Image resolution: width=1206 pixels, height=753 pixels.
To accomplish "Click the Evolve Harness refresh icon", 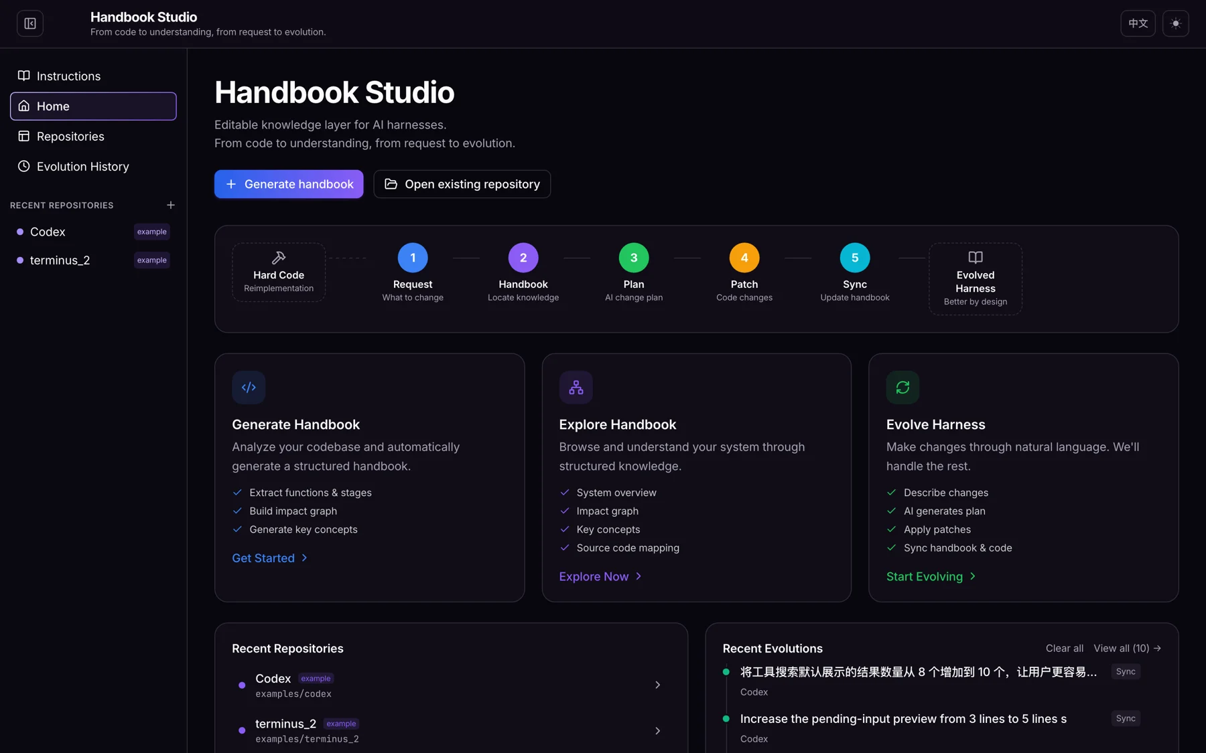I will 902,388.
